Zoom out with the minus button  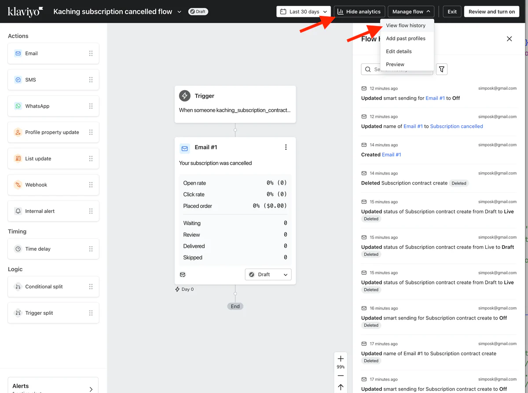pos(341,375)
